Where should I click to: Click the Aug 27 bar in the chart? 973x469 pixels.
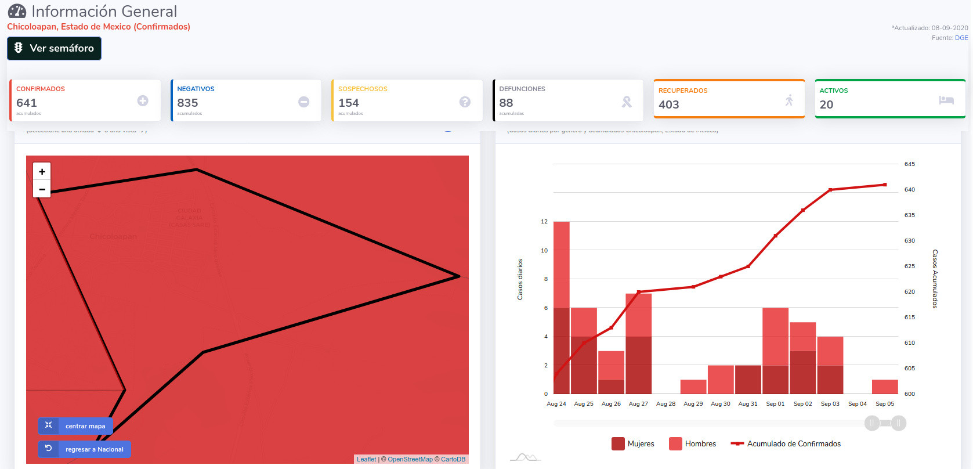tap(638, 344)
